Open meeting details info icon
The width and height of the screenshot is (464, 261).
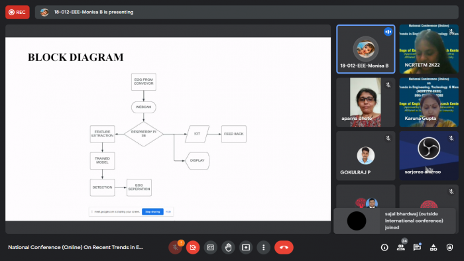pyautogui.click(x=384, y=247)
